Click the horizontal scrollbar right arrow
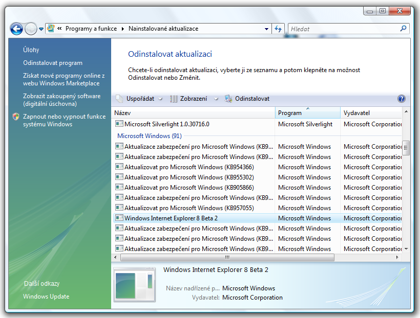This screenshot has width=420, height=318. tap(397, 257)
